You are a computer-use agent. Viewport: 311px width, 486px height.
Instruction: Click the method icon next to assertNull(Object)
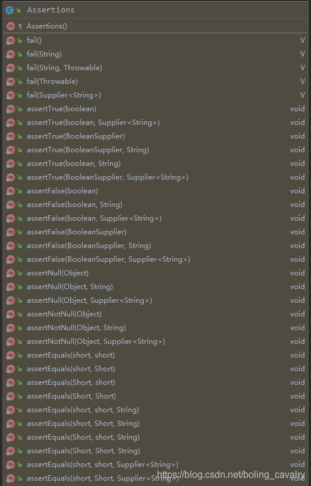click(x=11, y=273)
